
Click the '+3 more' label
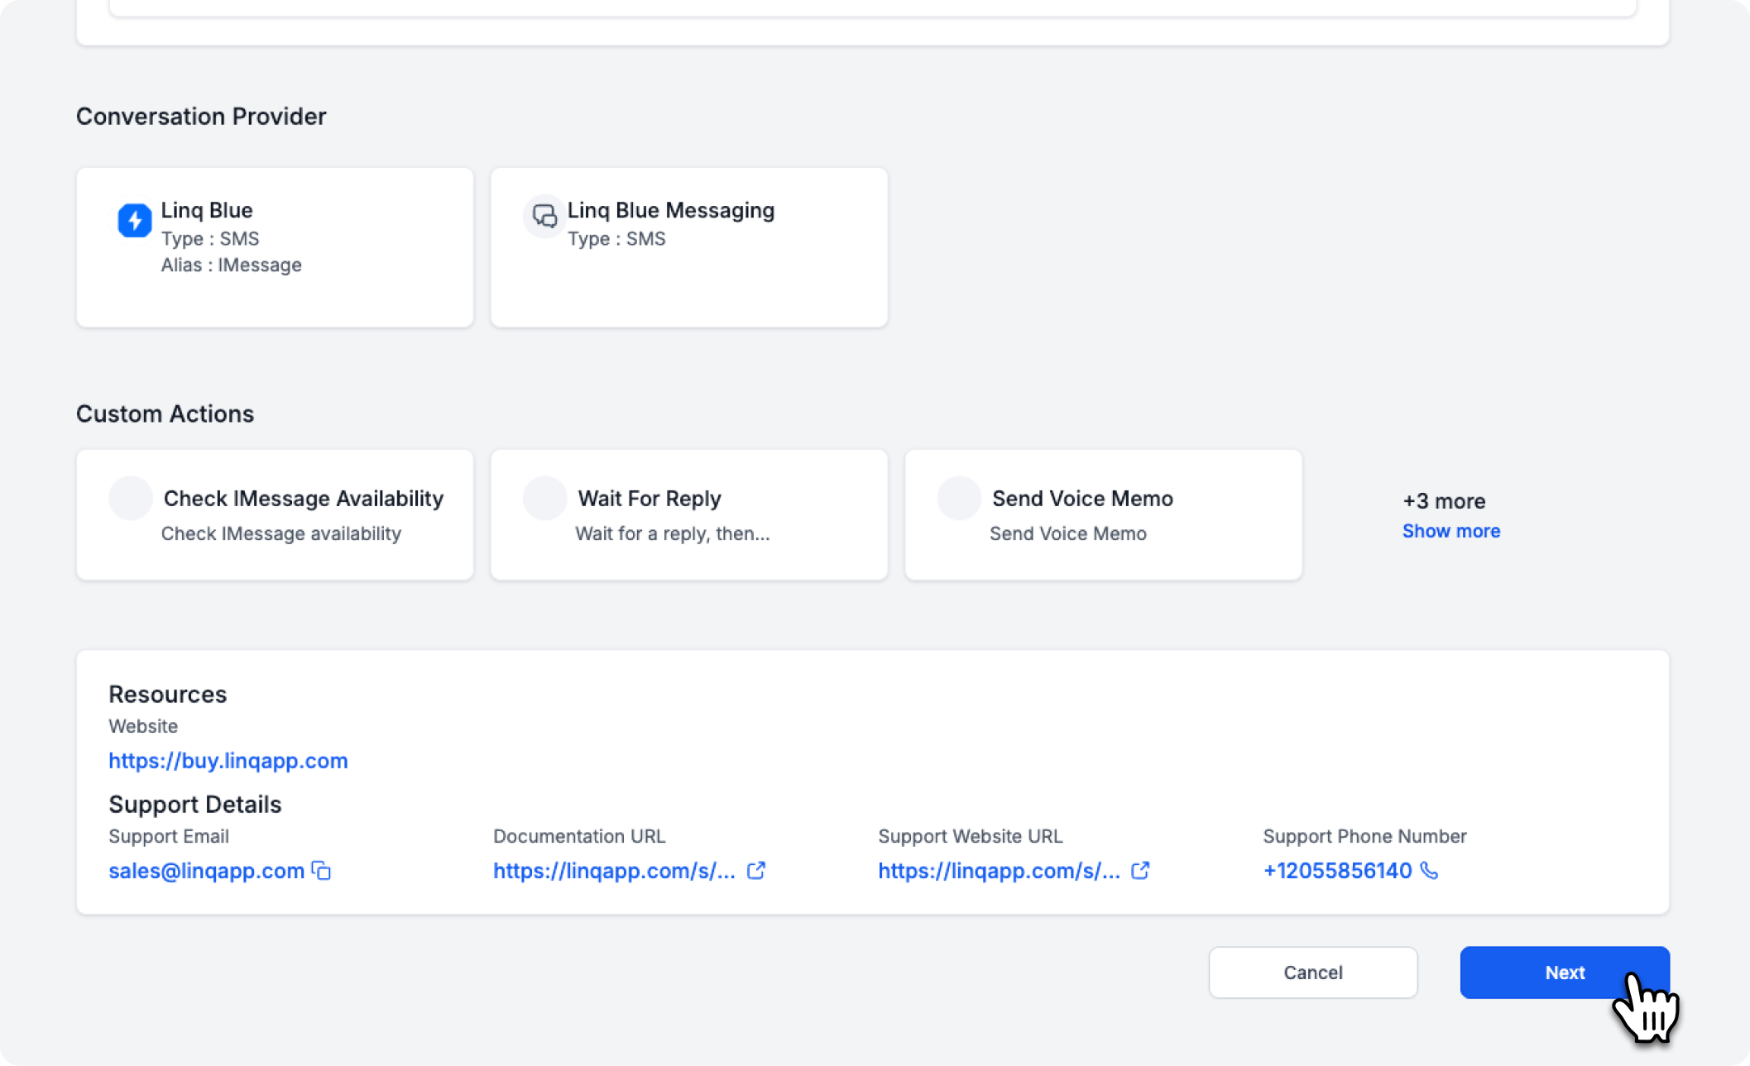coord(1444,501)
